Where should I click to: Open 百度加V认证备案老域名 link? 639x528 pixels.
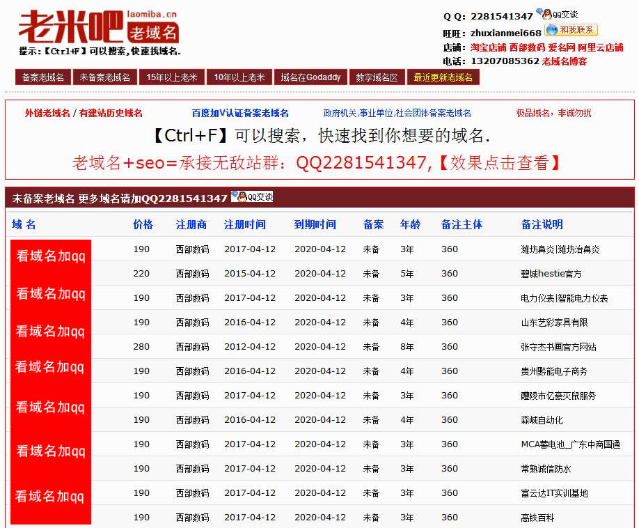pos(240,113)
